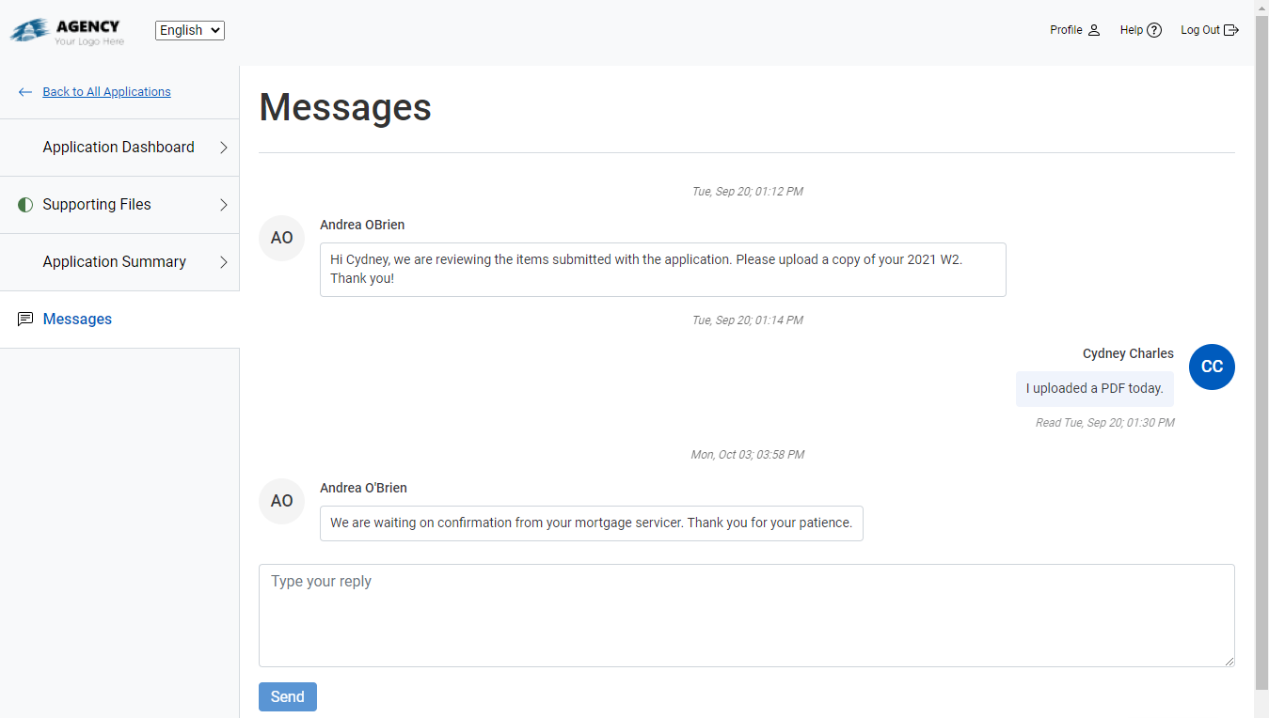Click the Agency logo in the header

coord(66,29)
